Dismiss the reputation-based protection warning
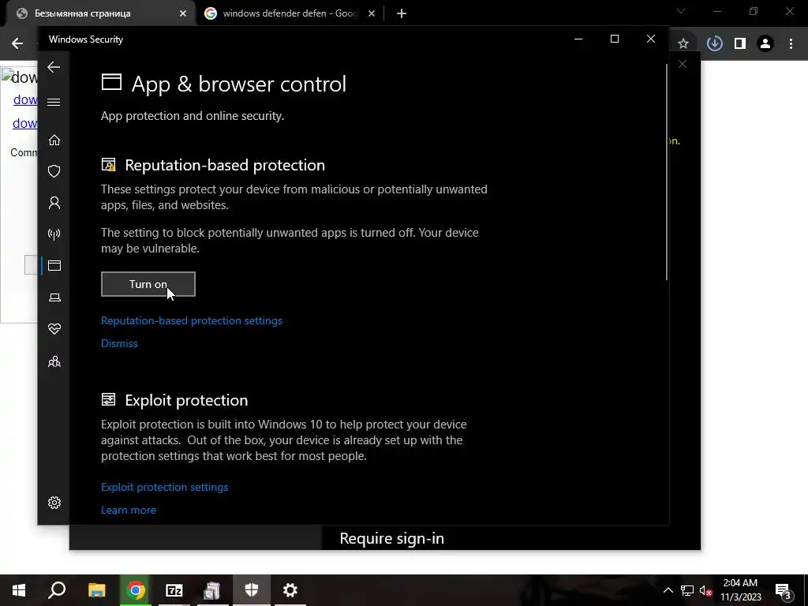The height and width of the screenshot is (606, 808). pyautogui.click(x=119, y=343)
